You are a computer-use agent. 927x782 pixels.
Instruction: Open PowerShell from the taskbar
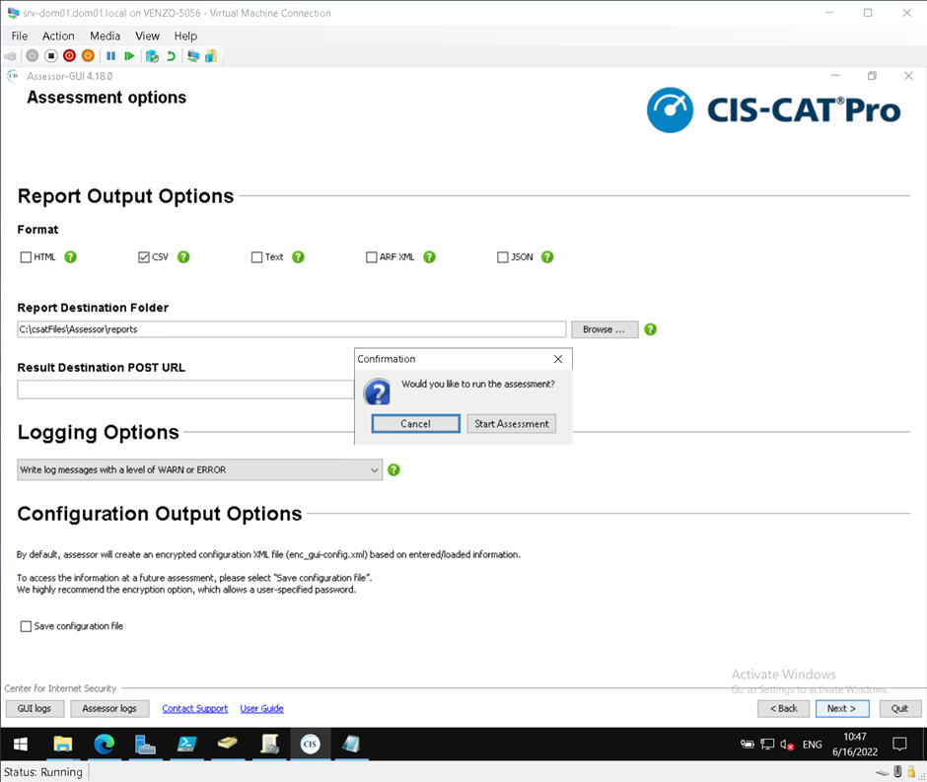[x=186, y=745]
